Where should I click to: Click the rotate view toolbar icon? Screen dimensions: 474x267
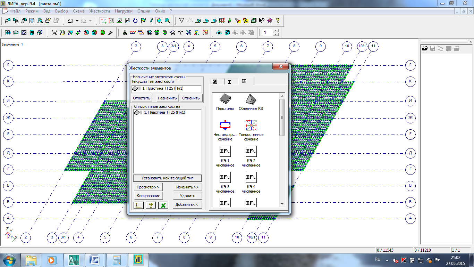135,21
